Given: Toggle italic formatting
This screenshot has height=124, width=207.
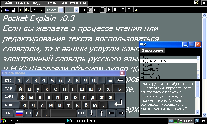Looking at the screenshot, I should (90, 10).
